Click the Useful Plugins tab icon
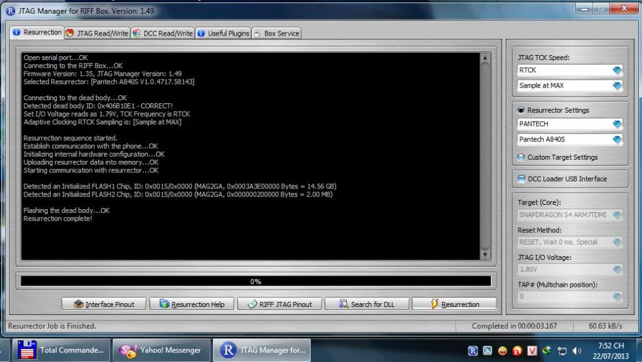642x362 pixels. coord(201,33)
